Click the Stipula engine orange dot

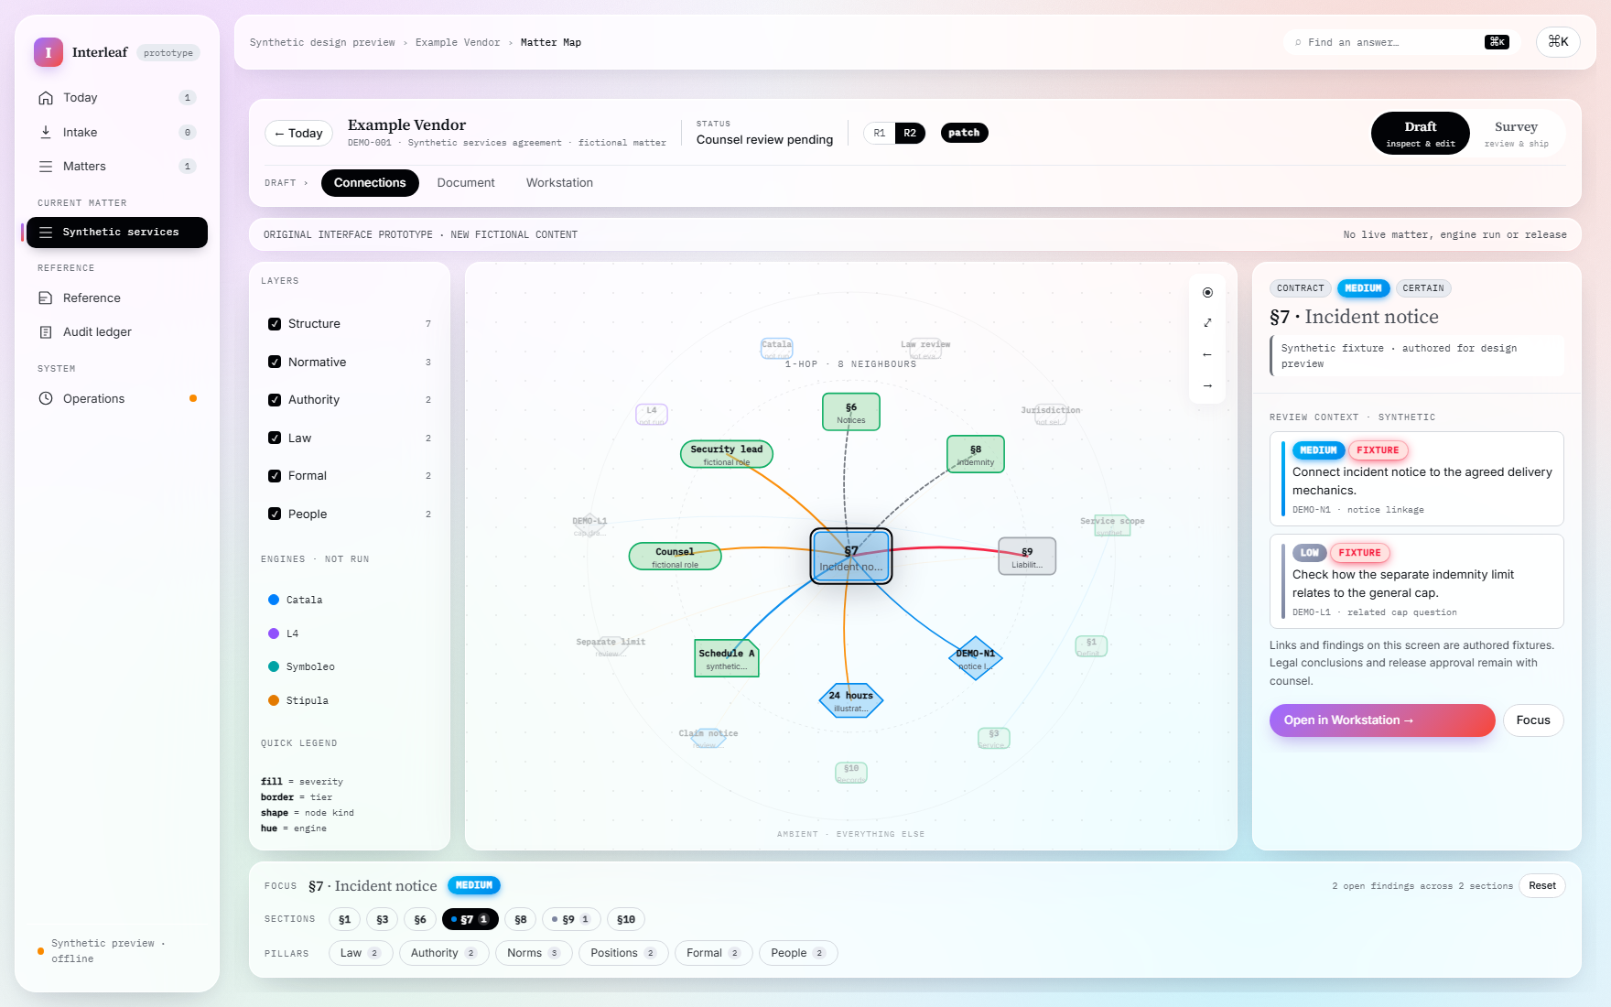pos(274,700)
